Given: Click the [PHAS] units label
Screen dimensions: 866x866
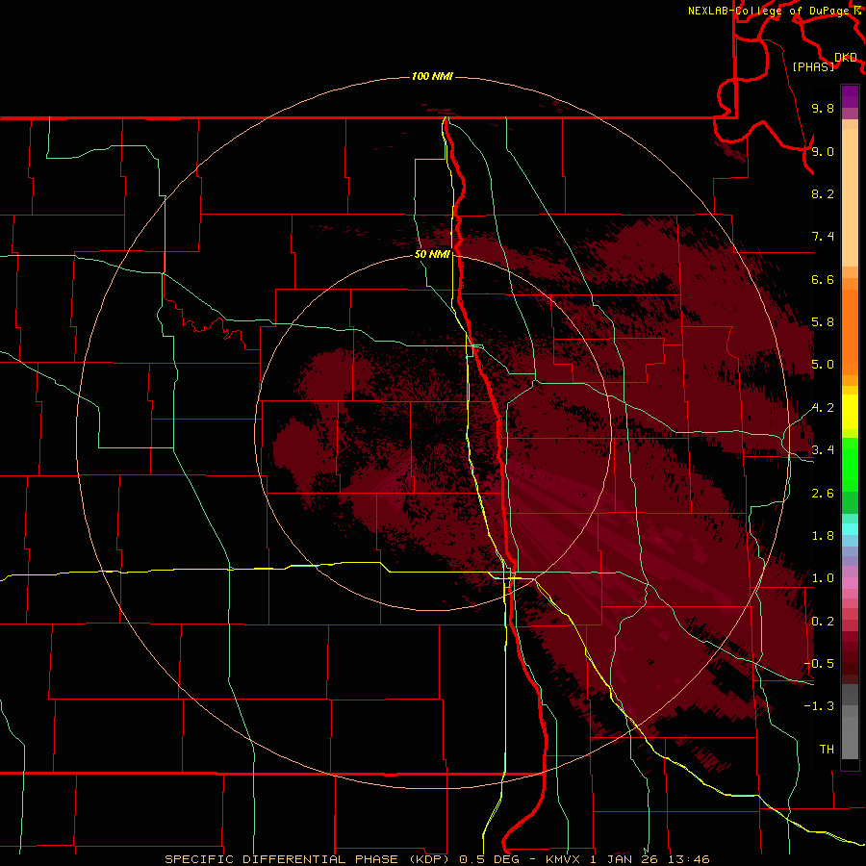Looking at the screenshot, I should (813, 66).
